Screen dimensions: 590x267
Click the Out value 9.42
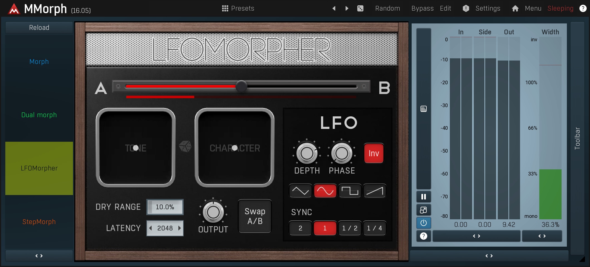[509, 225]
